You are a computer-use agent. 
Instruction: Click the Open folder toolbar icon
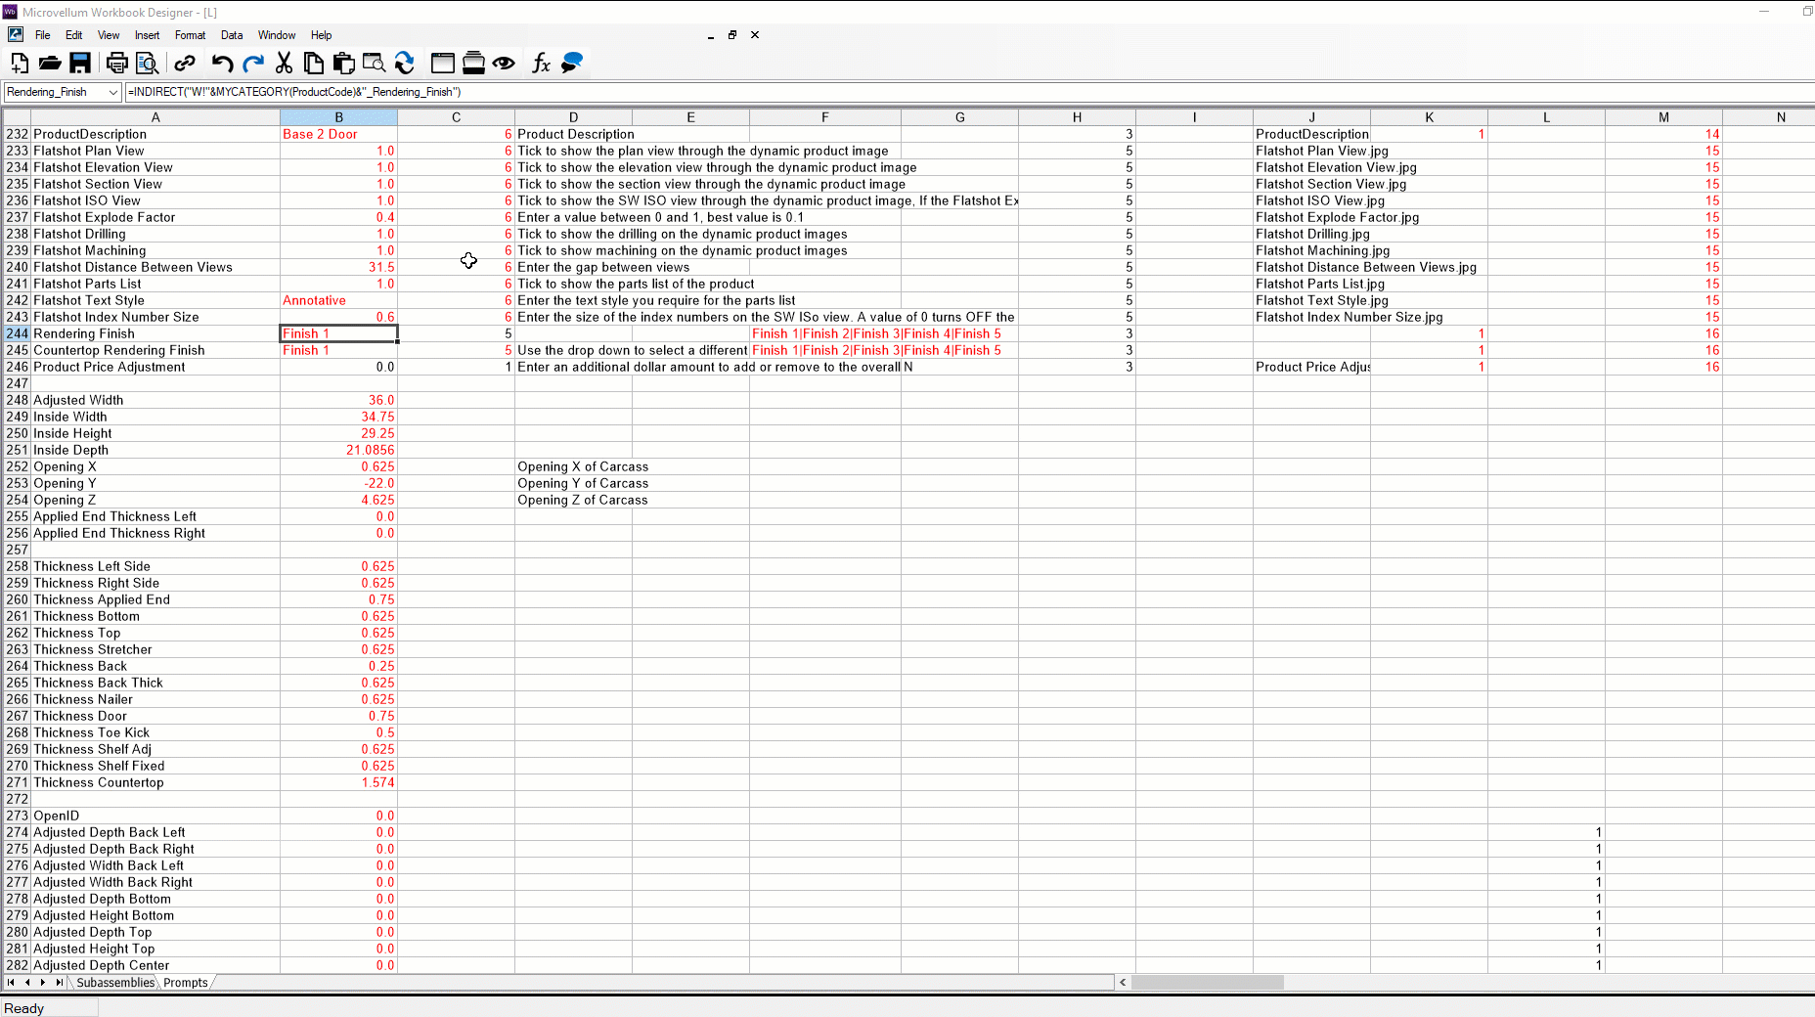50,64
